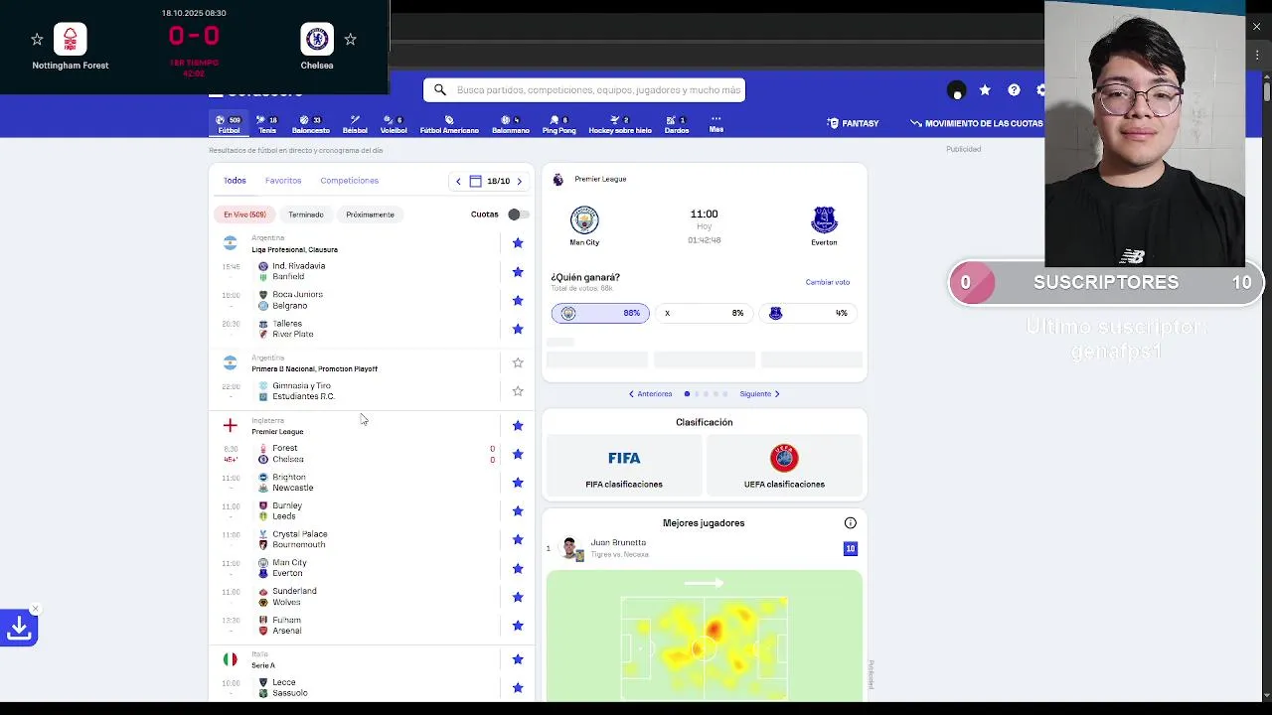Switch to the Todos tab
The width and height of the screenshot is (1272, 715).
235,181
